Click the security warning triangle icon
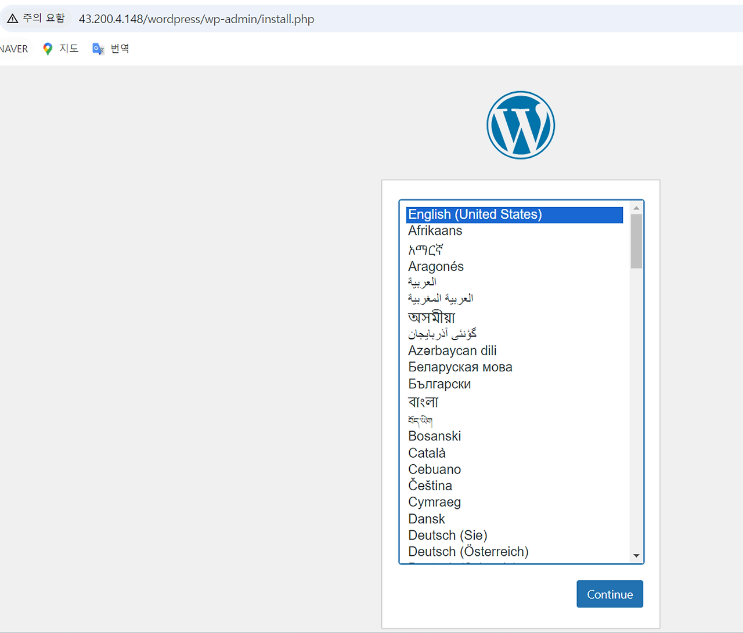This screenshot has height=633, width=743. pos(12,19)
